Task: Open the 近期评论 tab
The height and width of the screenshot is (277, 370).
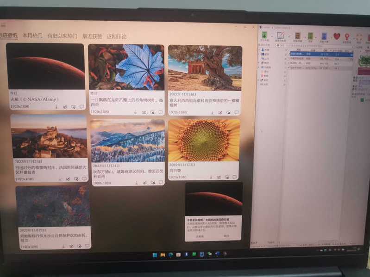Action: tap(117, 37)
